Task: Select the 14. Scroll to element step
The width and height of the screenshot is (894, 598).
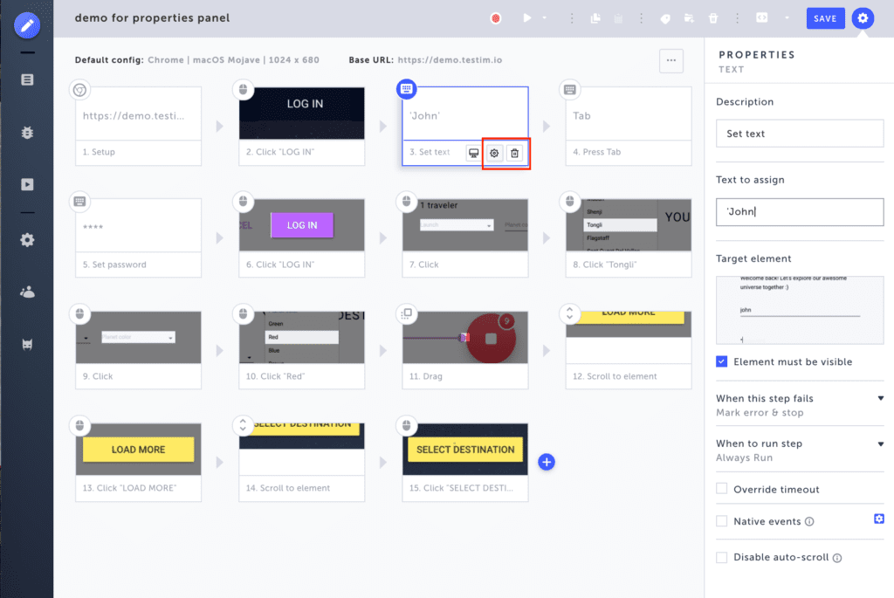Action: (x=301, y=463)
